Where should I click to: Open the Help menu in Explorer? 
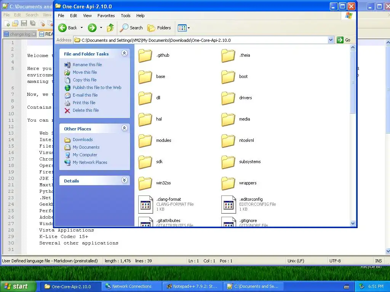click(140, 16)
